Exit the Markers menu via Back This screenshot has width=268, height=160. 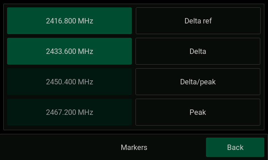point(235,147)
